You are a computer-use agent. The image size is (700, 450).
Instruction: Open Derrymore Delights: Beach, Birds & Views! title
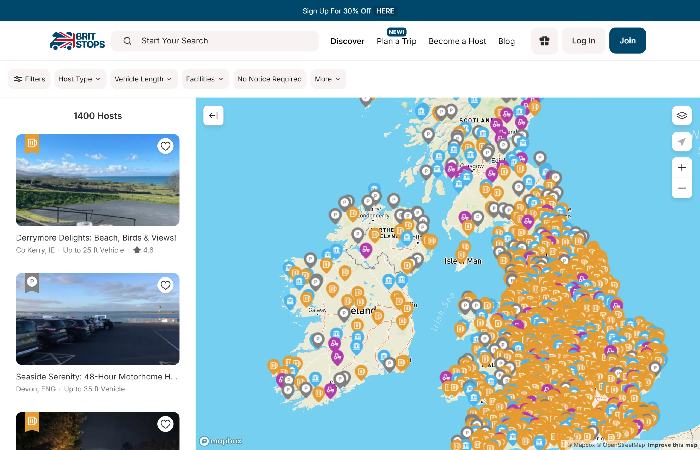pyautogui.click(x=96, y=238)
